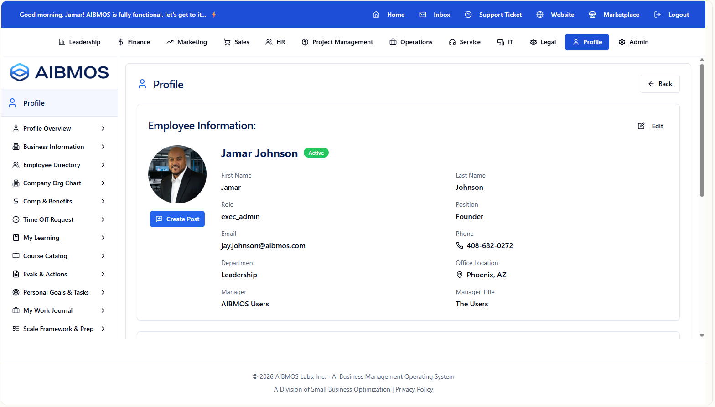Go to the Admin module

pyautogui.click(x=633, y=42)
